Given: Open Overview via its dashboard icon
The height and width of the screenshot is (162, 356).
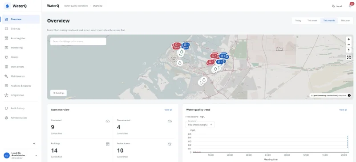Looking at the screenshot, I should [6, 19].
